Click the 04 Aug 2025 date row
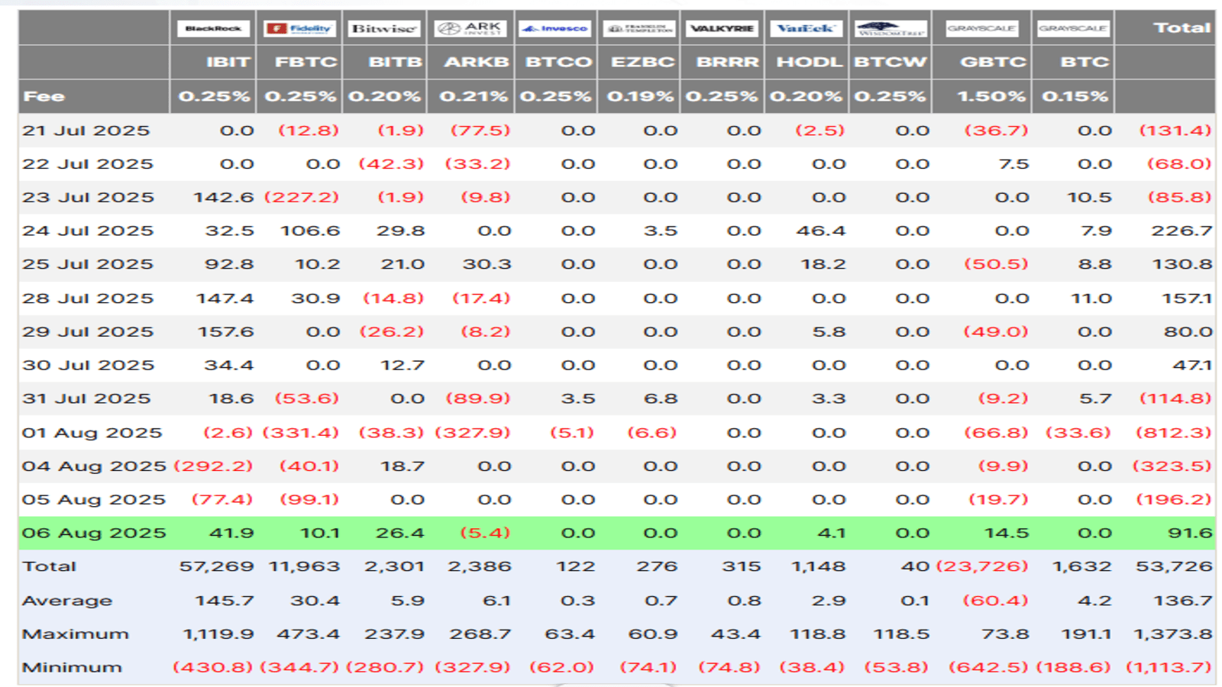Screen dimensions: 1222x687 point(94,466)
